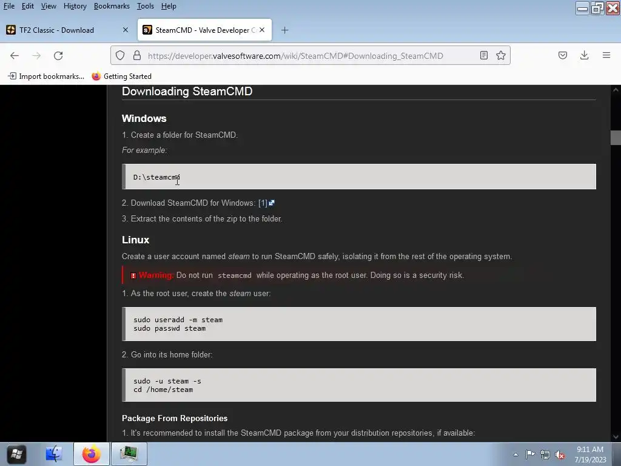Open the File menu
This screenshot has height=466, width=621.
8,6
